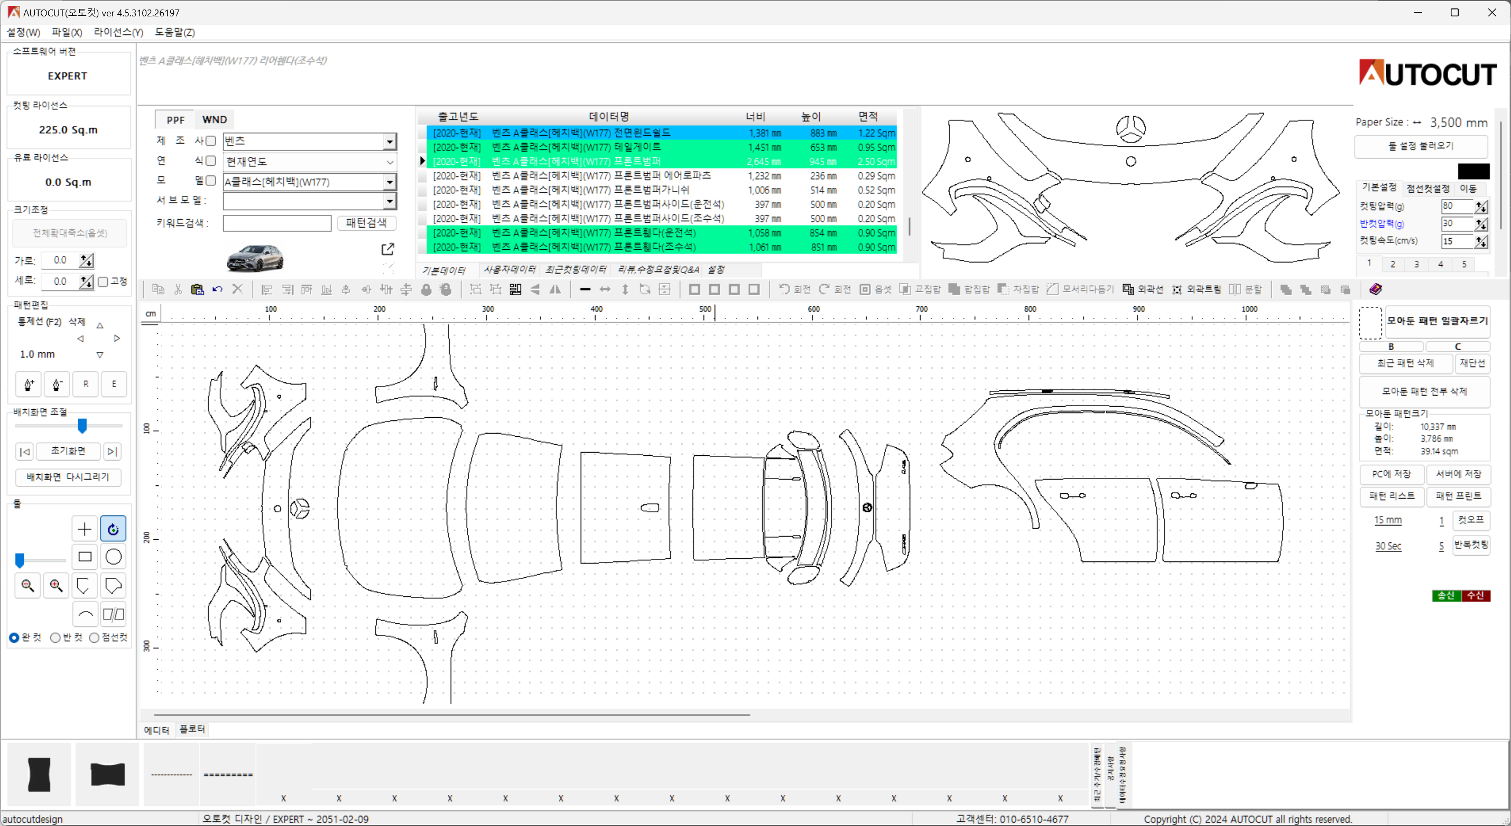Adjust the 세로 height stepper
The image size is (1511, 826).
(87, 282)
